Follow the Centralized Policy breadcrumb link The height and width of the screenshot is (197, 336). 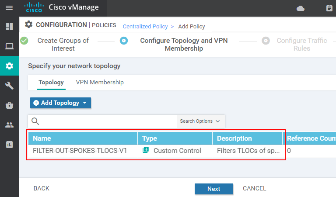click(x=145, y=27)
